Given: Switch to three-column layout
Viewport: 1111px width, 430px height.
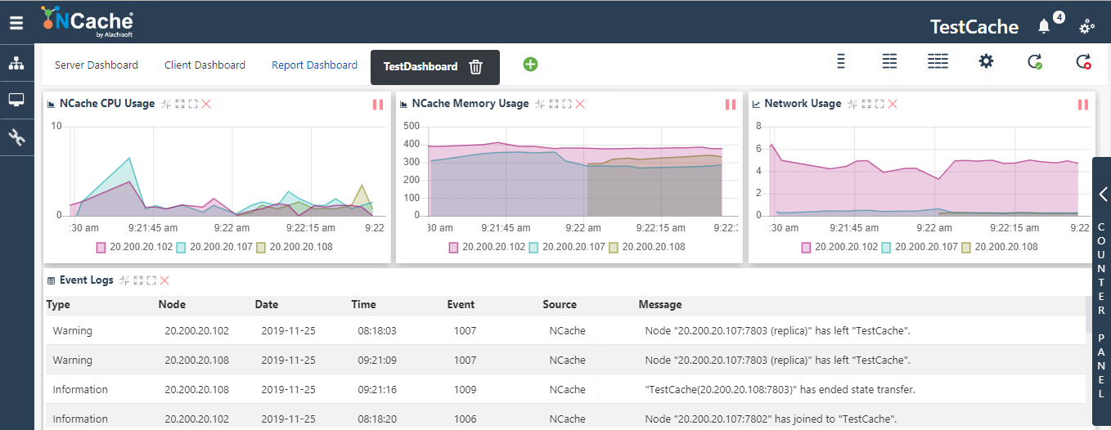Looking at the screenshot, I should pyautogui.click(x=938, y=61).
